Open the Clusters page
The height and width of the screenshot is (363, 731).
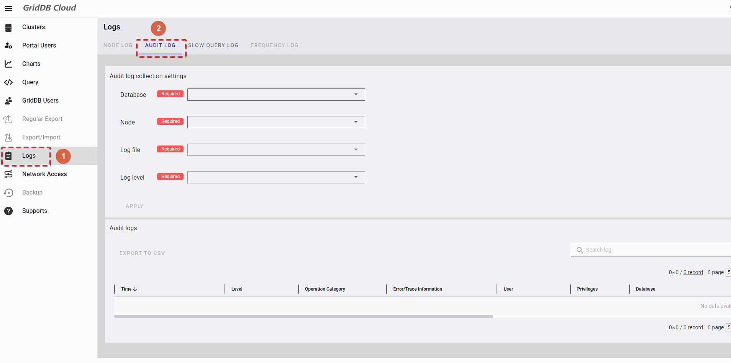[33, 27]
